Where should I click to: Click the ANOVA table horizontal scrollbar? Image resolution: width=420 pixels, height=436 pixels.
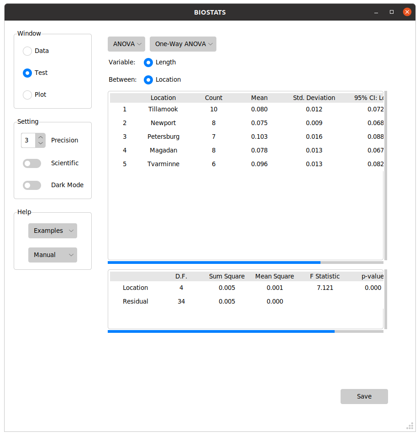pos(221,331)
